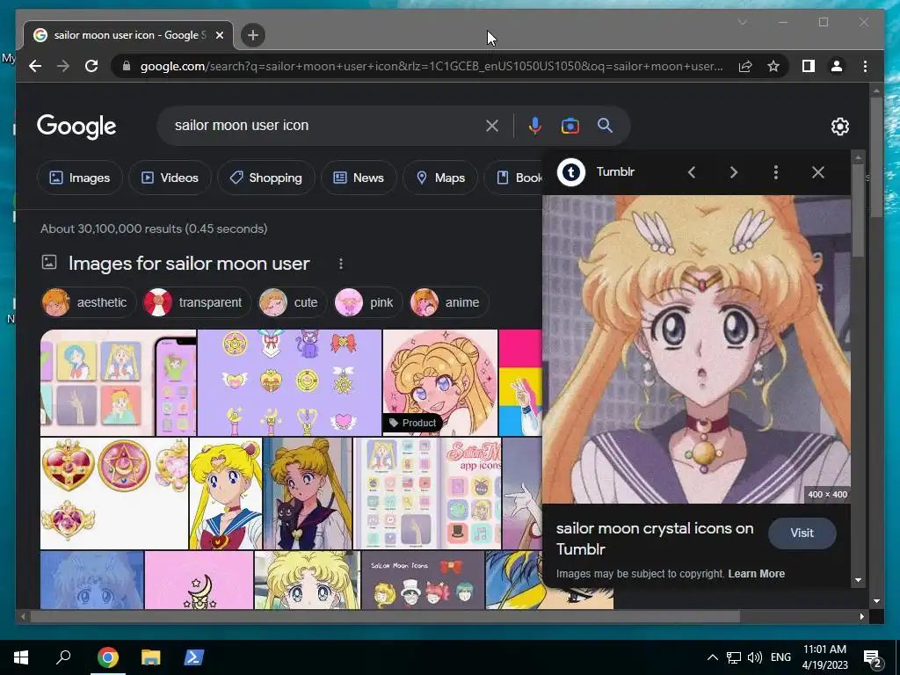
Task: Open the ENG language selector
Action: pos(780,657)
